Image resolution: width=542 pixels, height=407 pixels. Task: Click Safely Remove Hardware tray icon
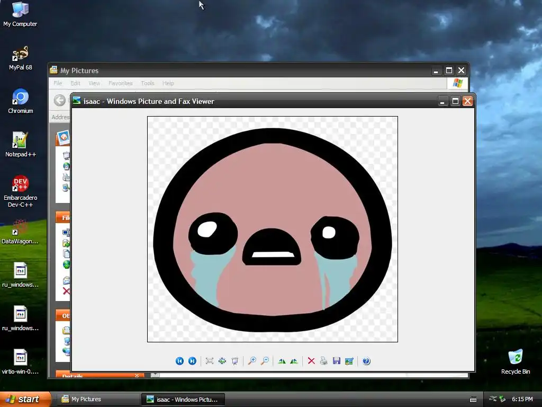pyautogui.click(x=503, y=399)
